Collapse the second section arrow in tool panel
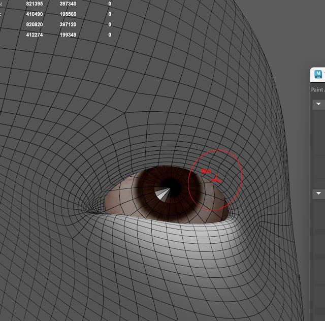Image resolution: width=325 pixels, height=321 pixels. [318, 194]
